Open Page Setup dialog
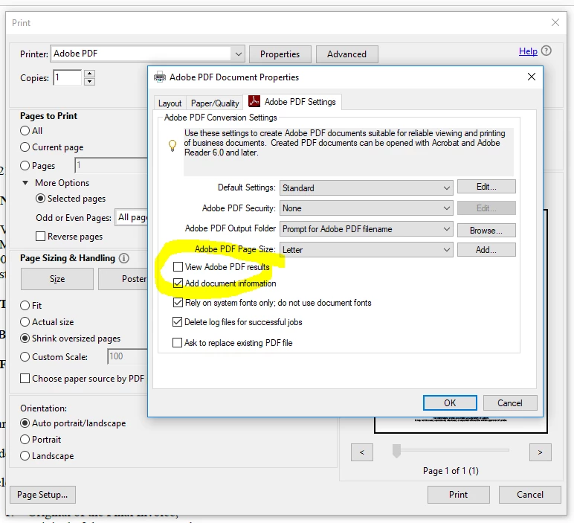The width and height of the screenshot is (574, 523). click(x=42, y=495)
